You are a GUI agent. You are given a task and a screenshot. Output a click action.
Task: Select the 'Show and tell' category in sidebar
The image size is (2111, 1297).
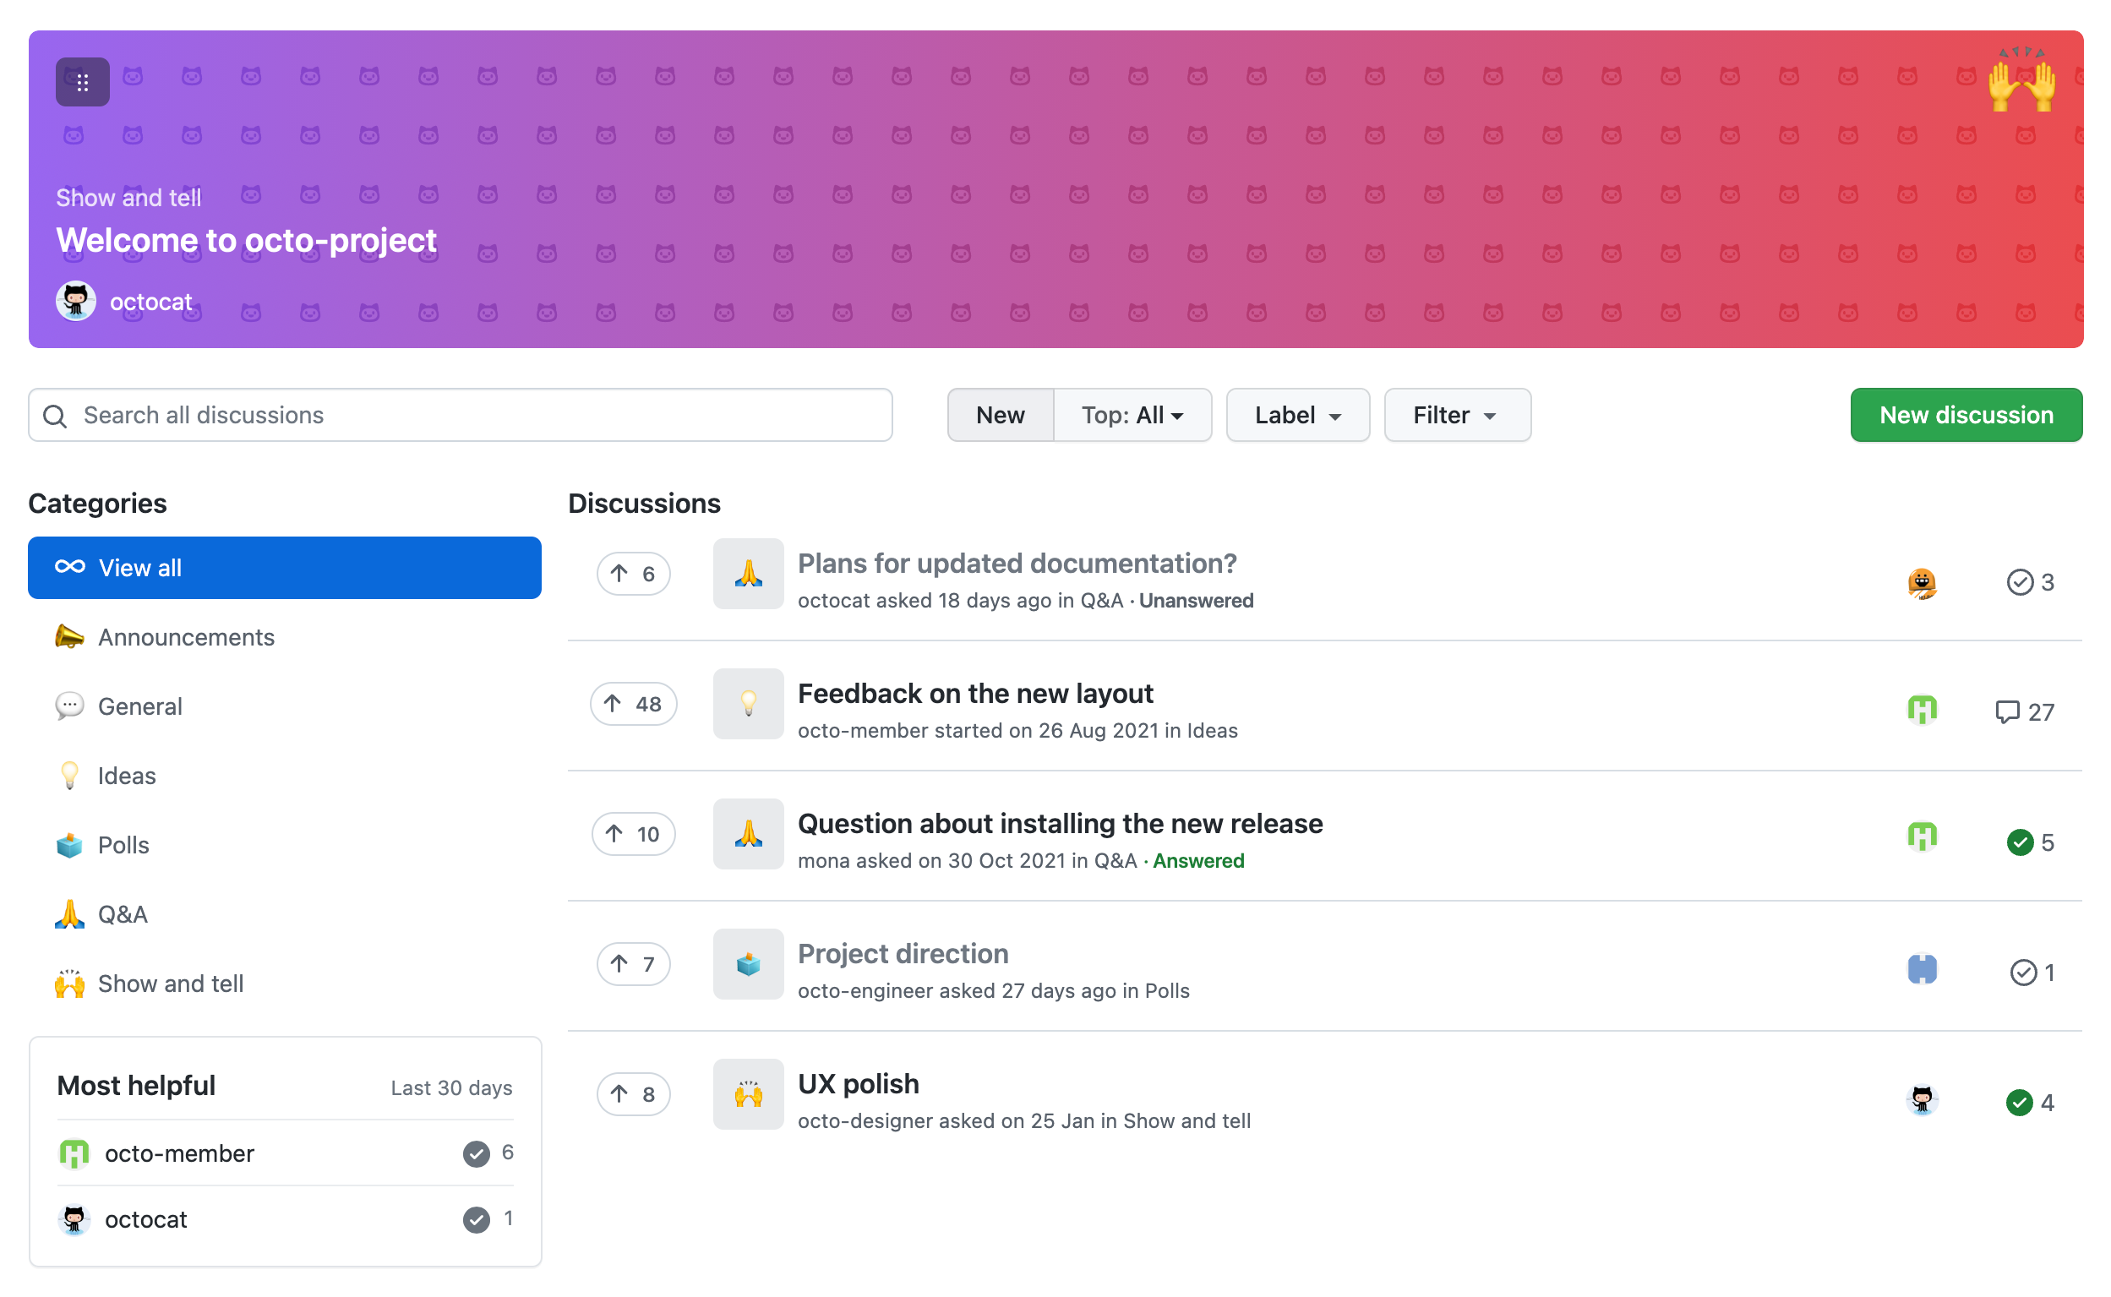tap(172, 982)
